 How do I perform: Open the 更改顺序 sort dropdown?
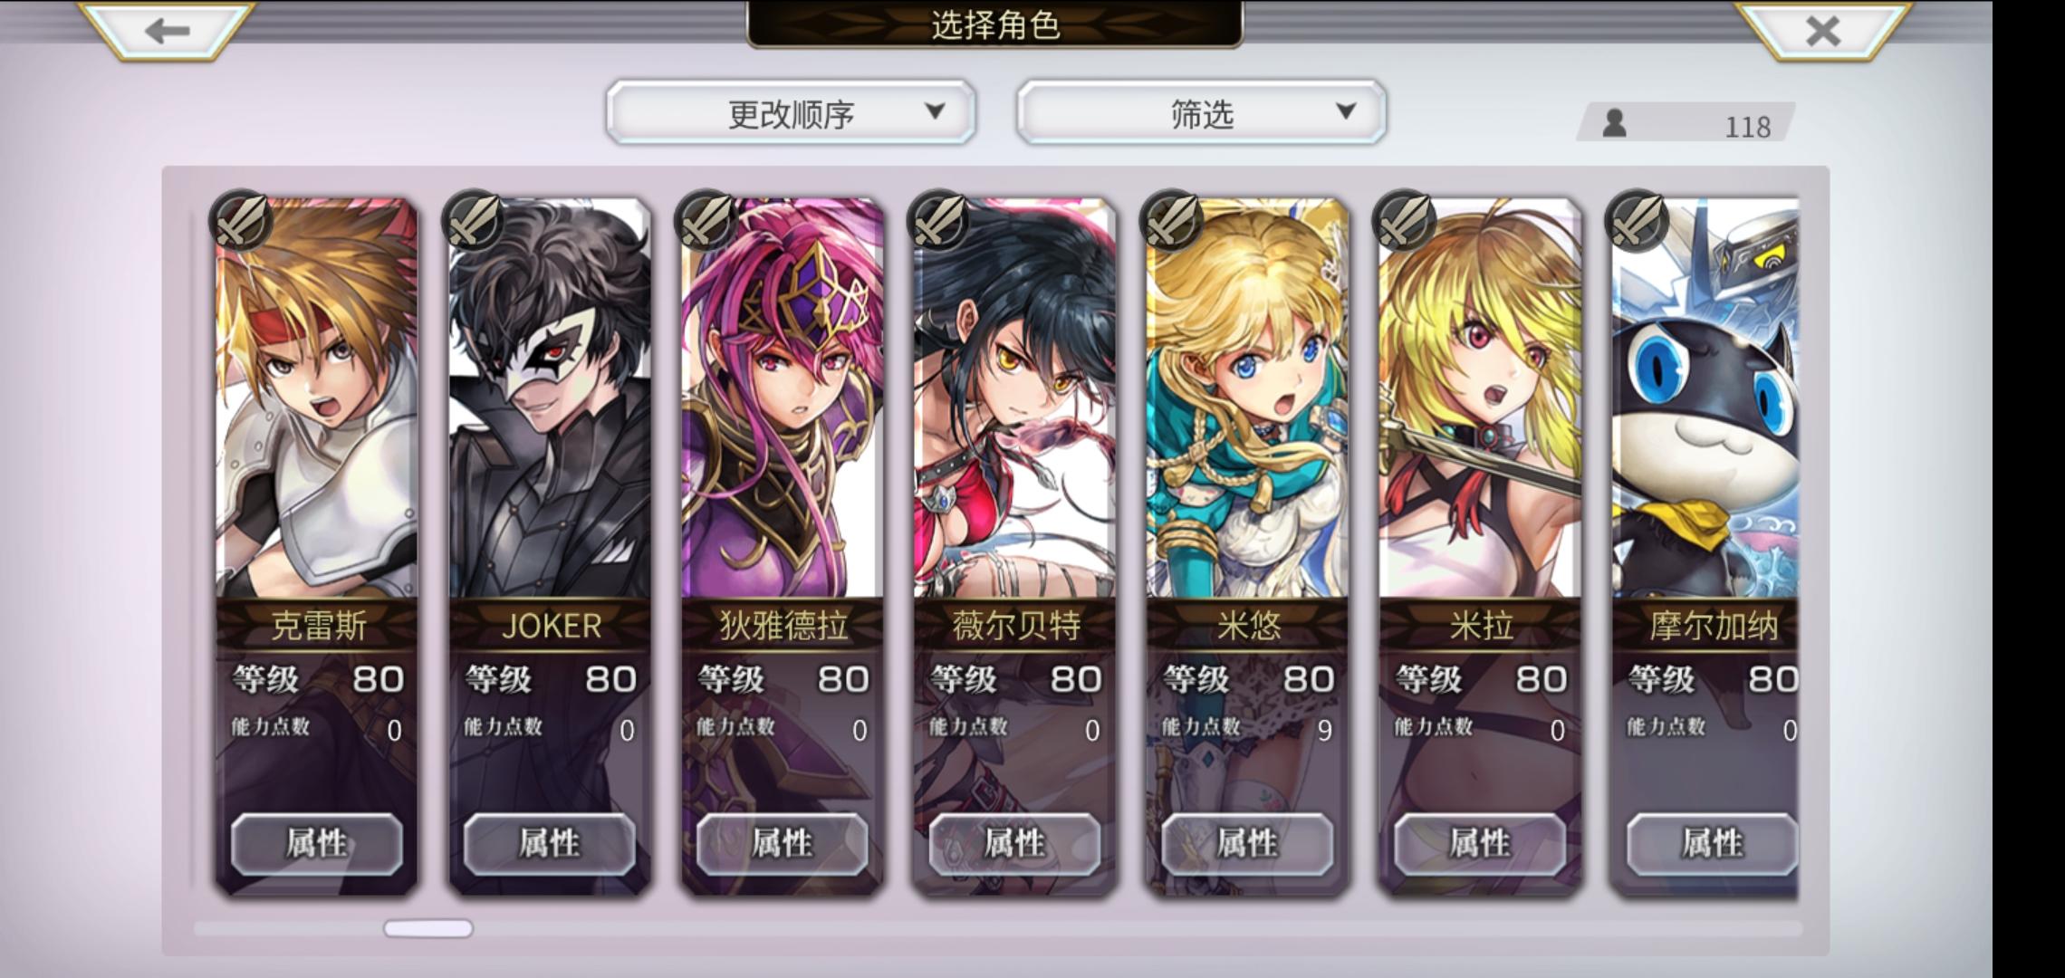point(791,112)
